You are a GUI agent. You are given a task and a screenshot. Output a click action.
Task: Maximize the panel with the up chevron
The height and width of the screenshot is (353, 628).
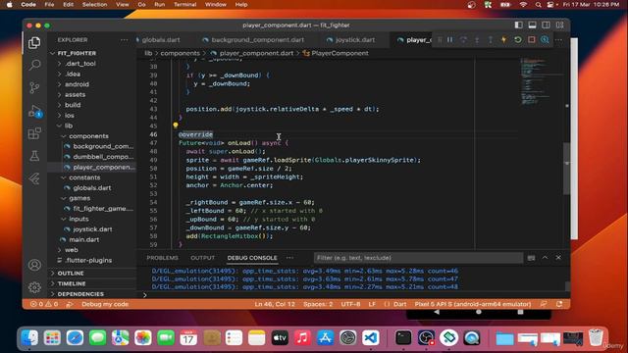(545, 258)
